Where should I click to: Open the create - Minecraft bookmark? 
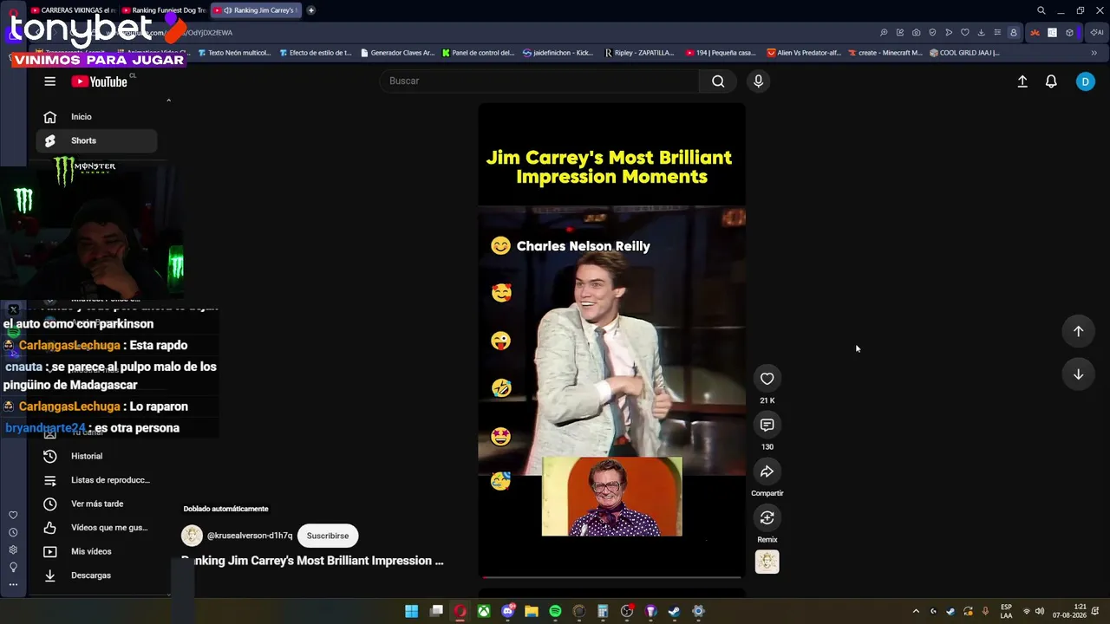click(x=885, y=53)
